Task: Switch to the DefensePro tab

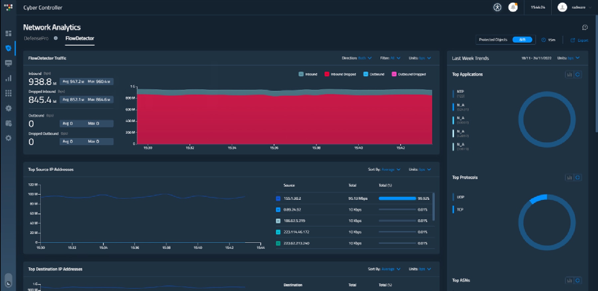Action: coord(36,38)
